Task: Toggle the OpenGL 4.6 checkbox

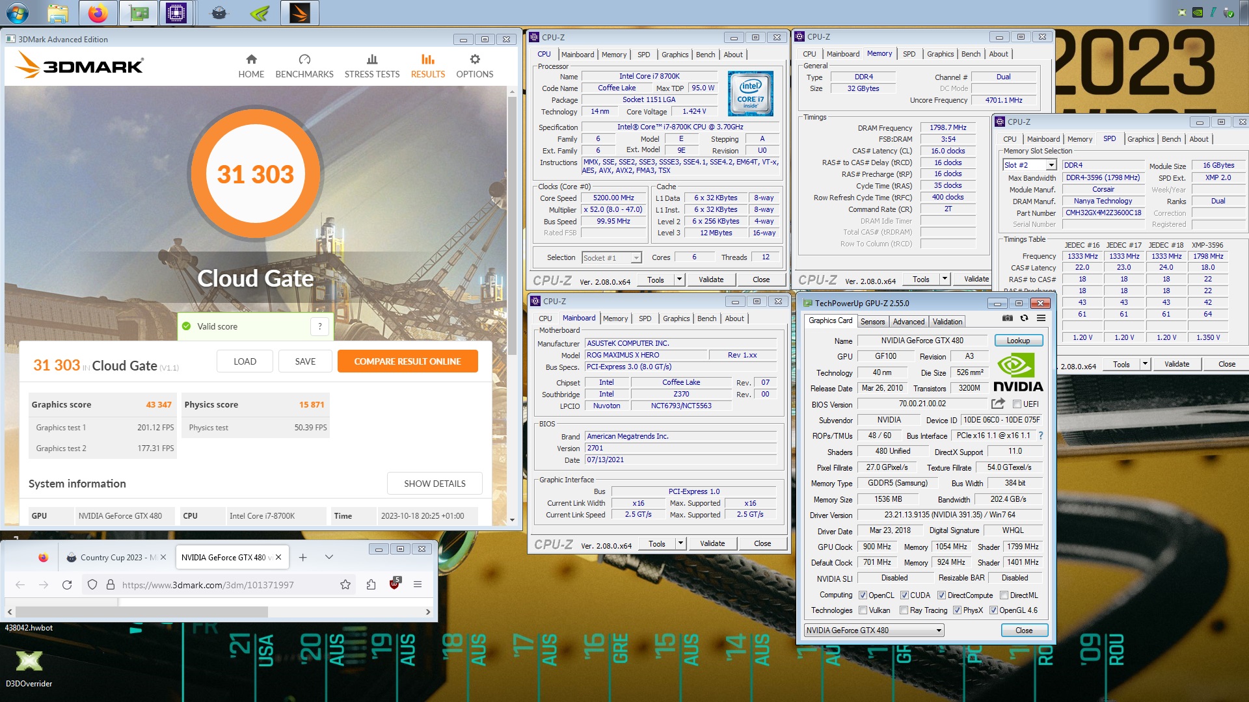Action: coord(993,610)
